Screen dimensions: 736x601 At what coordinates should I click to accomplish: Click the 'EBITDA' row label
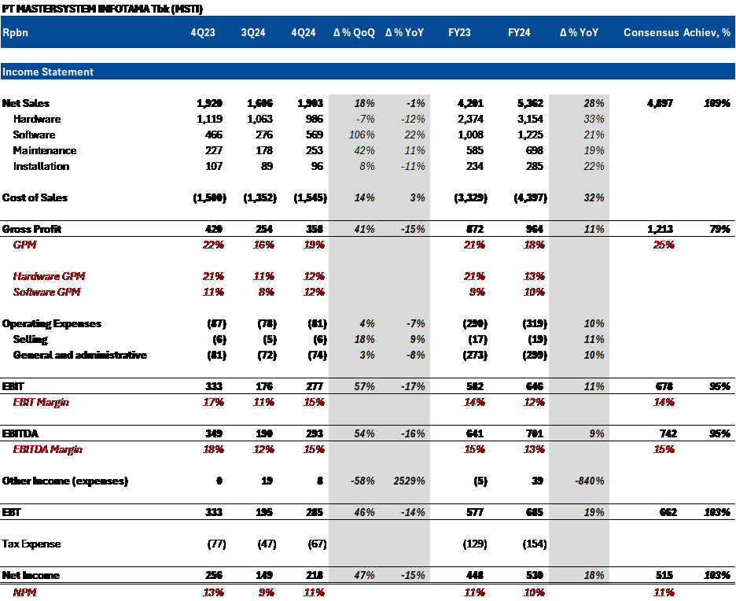pos(20,433)
